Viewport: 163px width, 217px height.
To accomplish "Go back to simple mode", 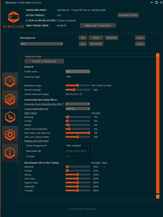I will tap(44, 61).
